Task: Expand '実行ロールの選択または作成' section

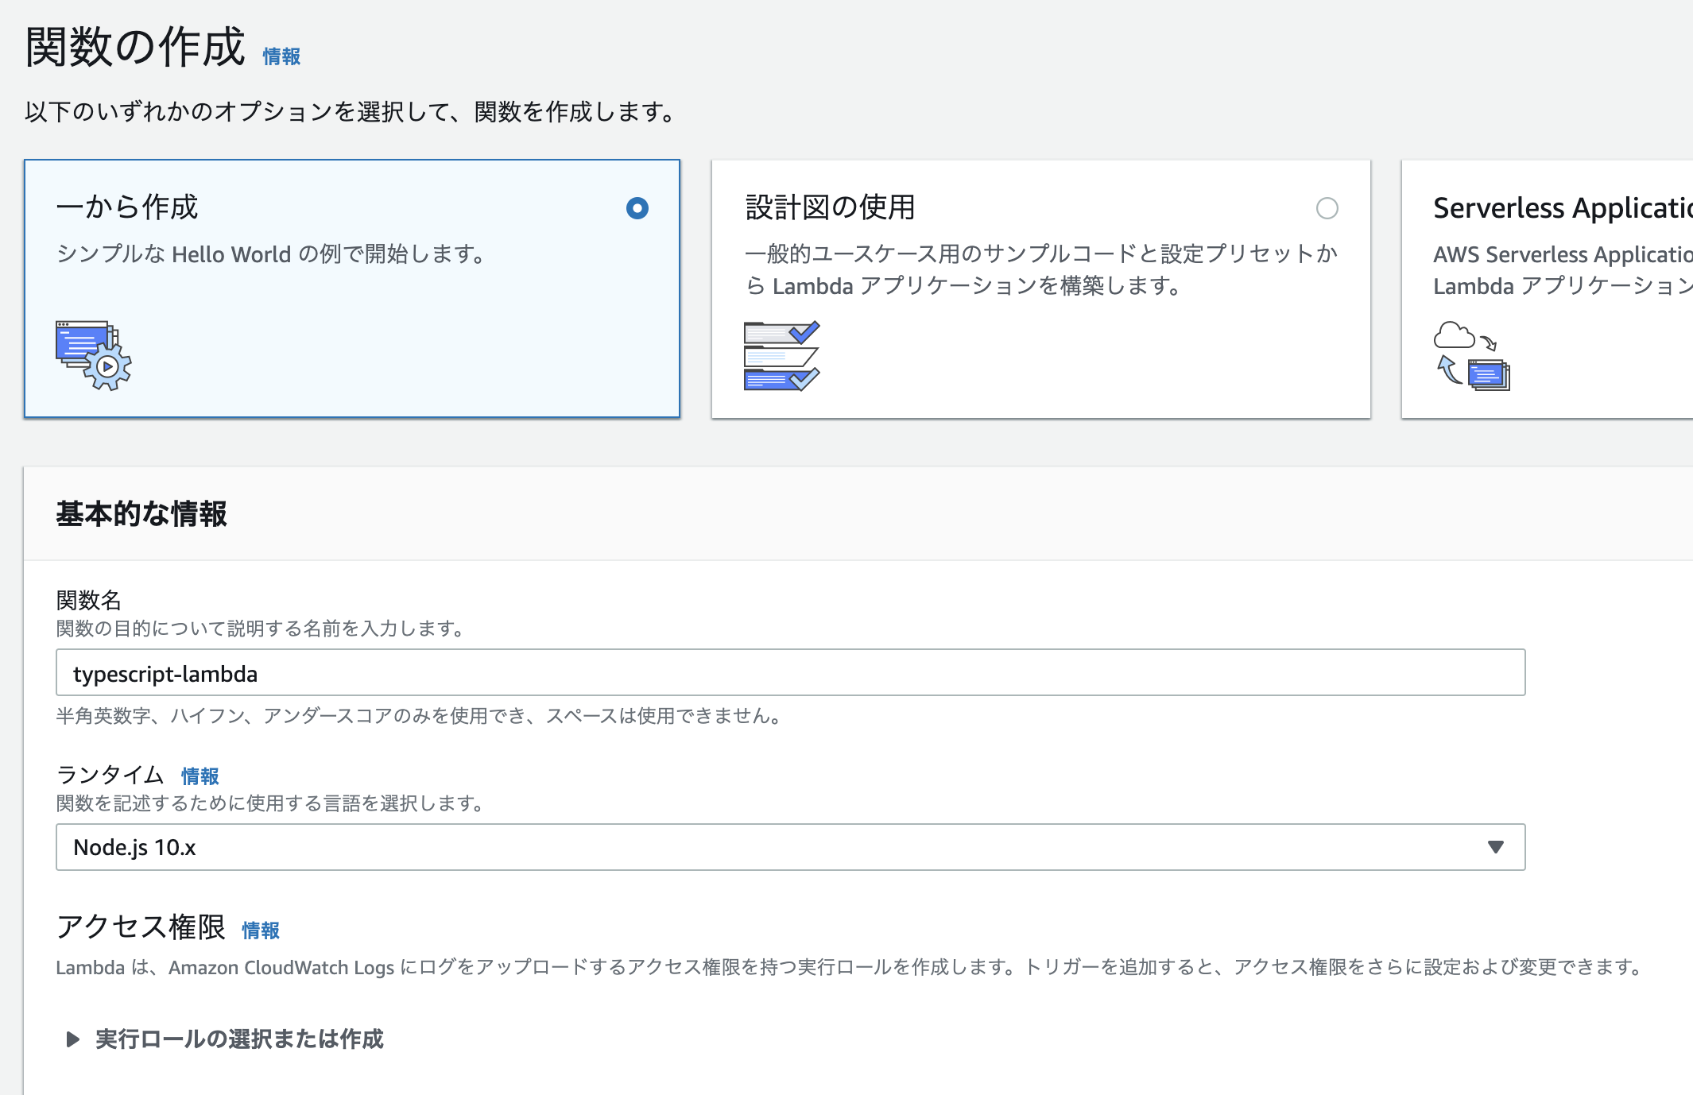Action: point(239,1039)
